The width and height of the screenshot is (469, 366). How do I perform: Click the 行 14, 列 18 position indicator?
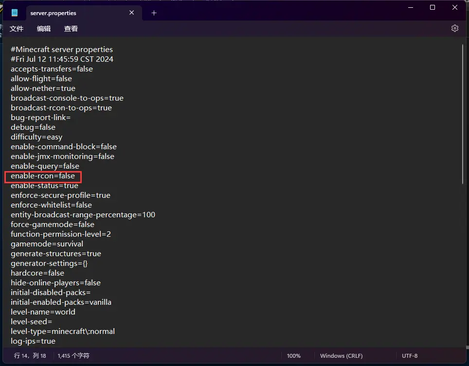pos(30,356)
